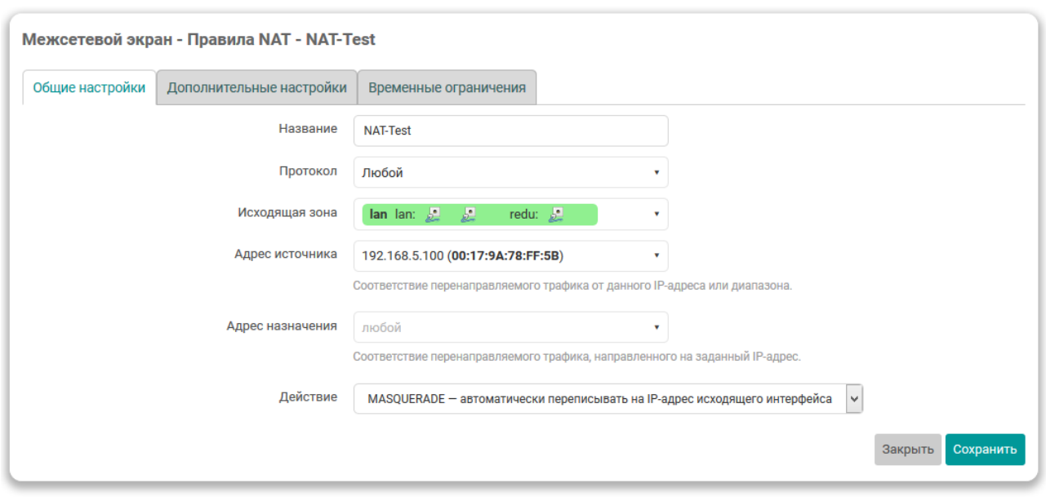Click the second lan interface icon
The width and height of the screenshot is (1046, 501).
click(x=468, y=215)
